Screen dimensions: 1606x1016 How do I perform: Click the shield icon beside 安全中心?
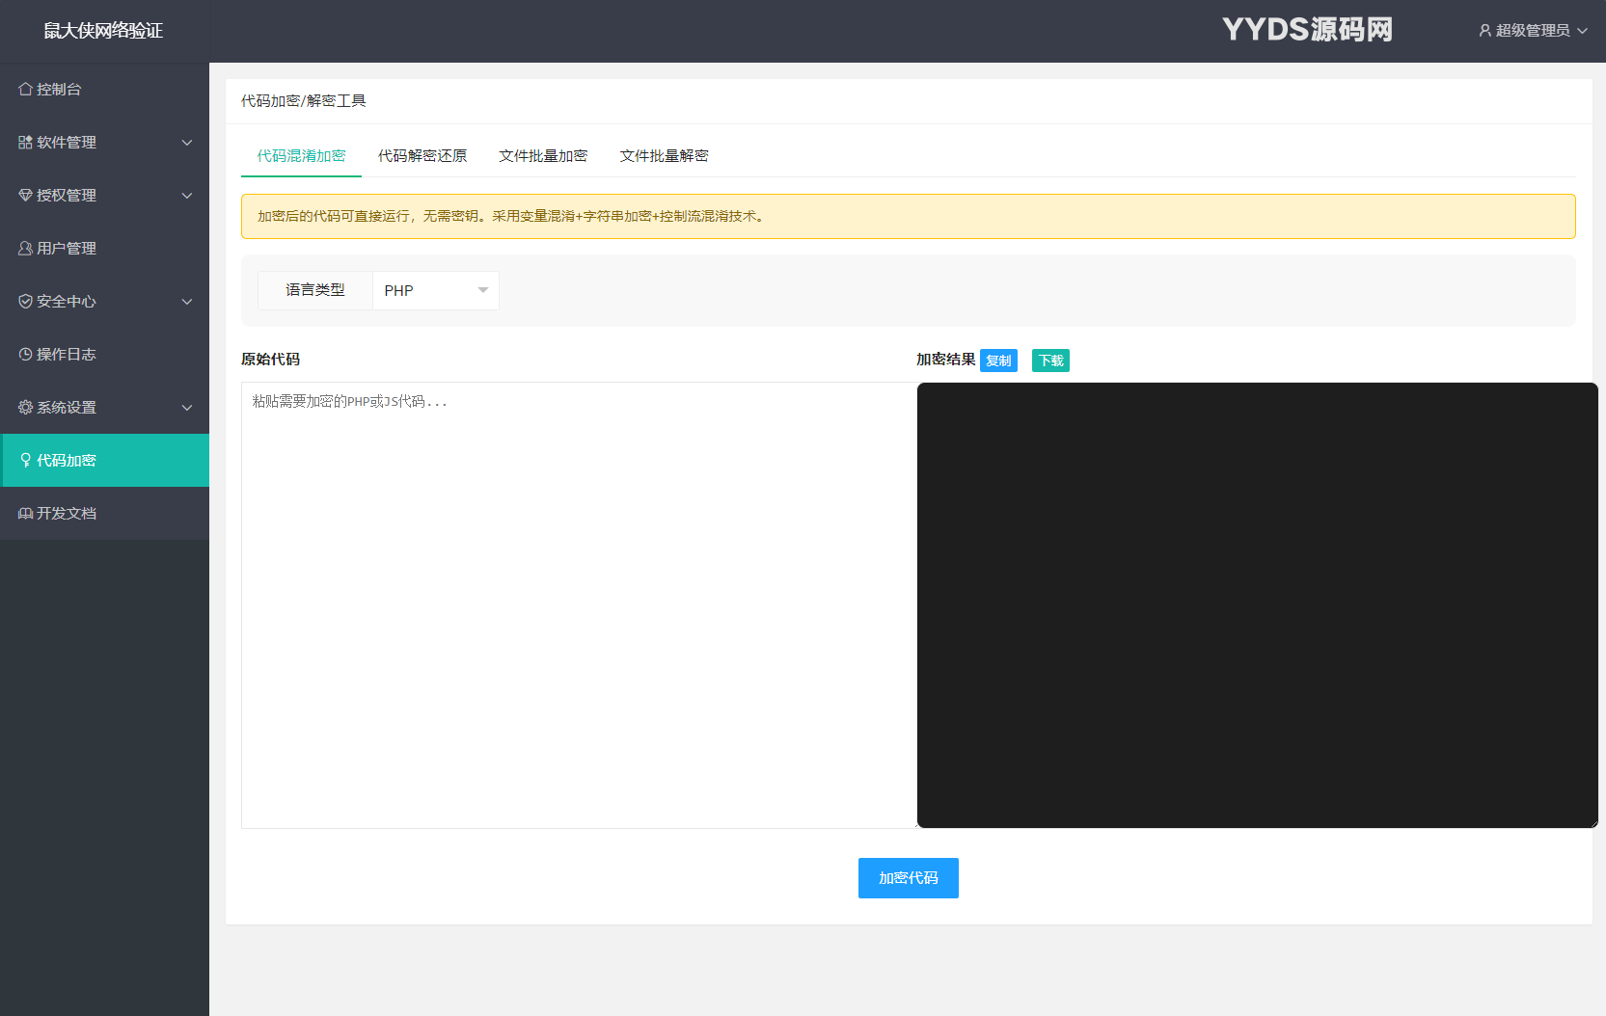[26, 302]
